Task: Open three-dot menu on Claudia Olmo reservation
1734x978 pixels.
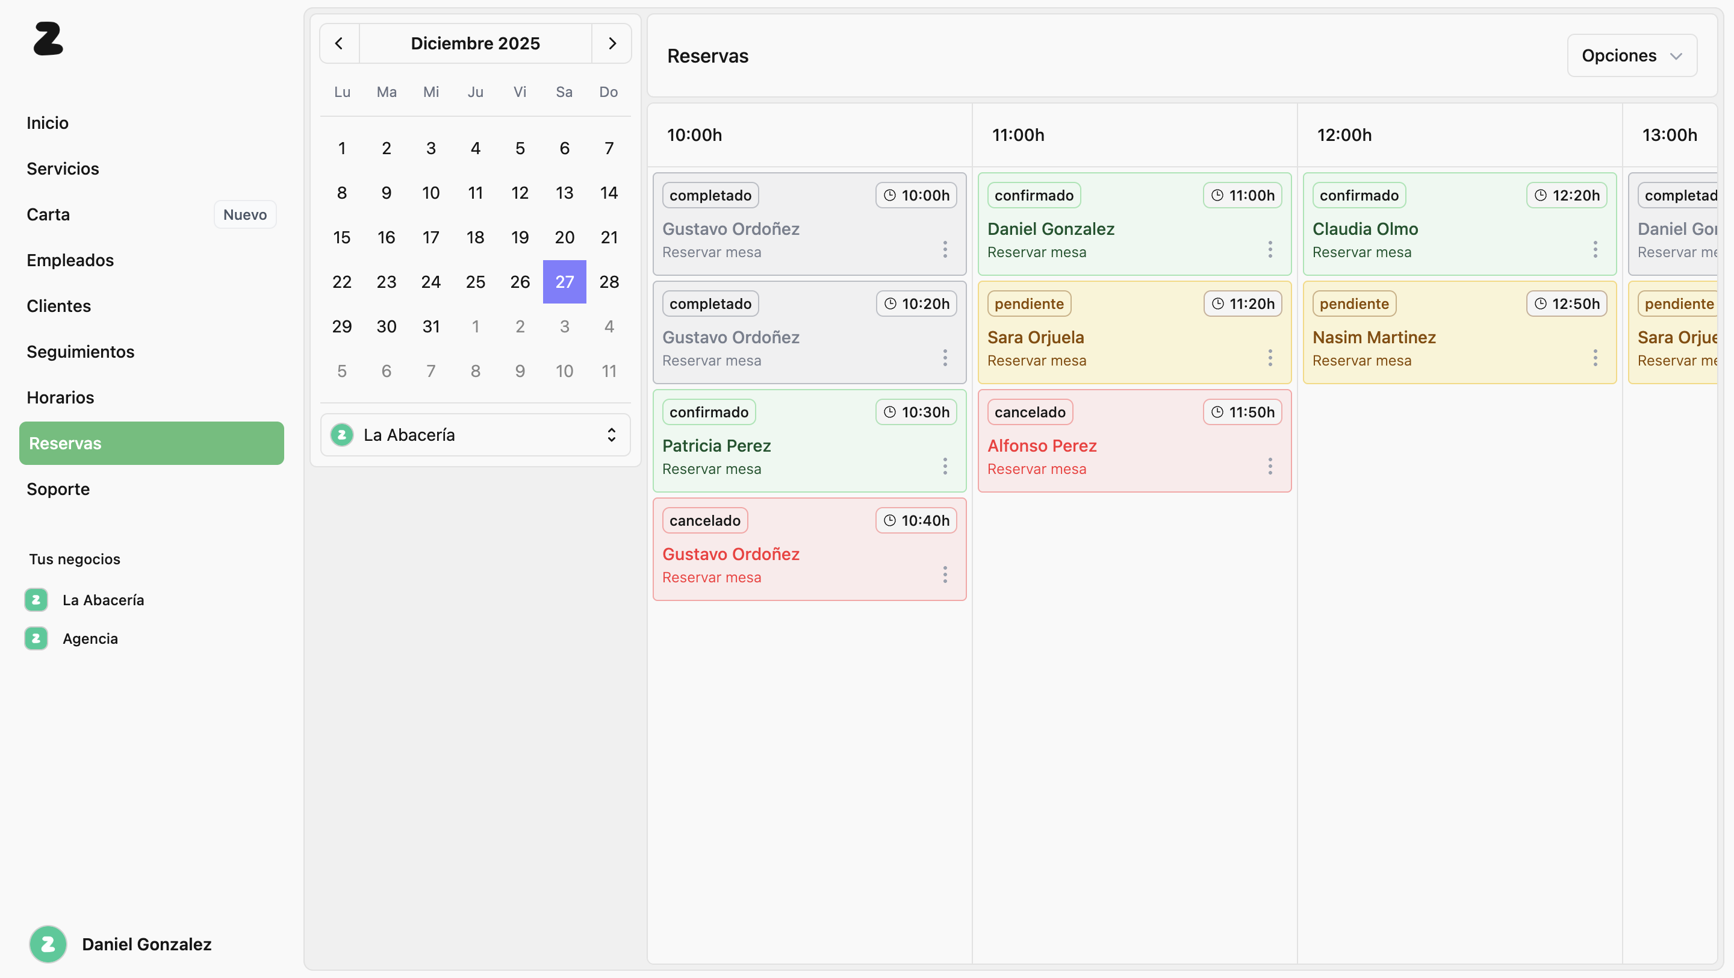Action: 1596,250
